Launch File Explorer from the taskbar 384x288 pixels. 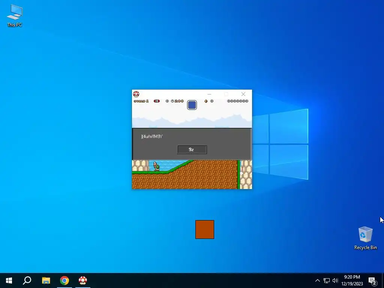click(x=46, y=280)
